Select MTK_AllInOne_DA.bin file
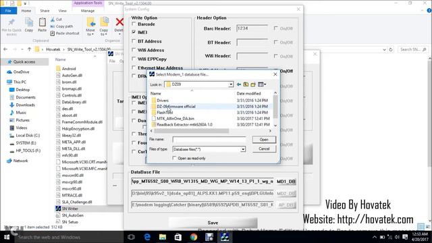Viewport: 432px width, 243px height. point(175,119)
